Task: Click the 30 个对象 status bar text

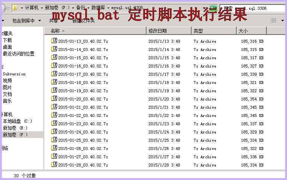Action: click(25, 175)
